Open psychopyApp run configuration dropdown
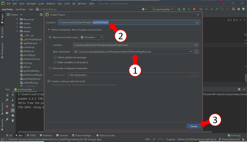247x142 pixels. coord(163,9)
